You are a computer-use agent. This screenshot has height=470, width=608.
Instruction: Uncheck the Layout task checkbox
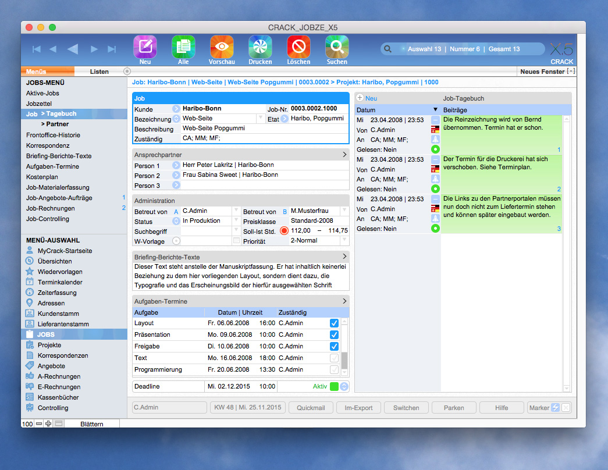coord(335,323)
